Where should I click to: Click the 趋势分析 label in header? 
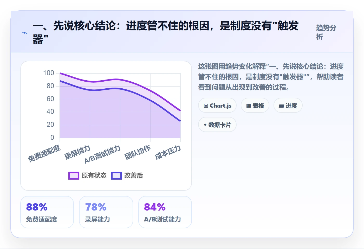[326, 32]
